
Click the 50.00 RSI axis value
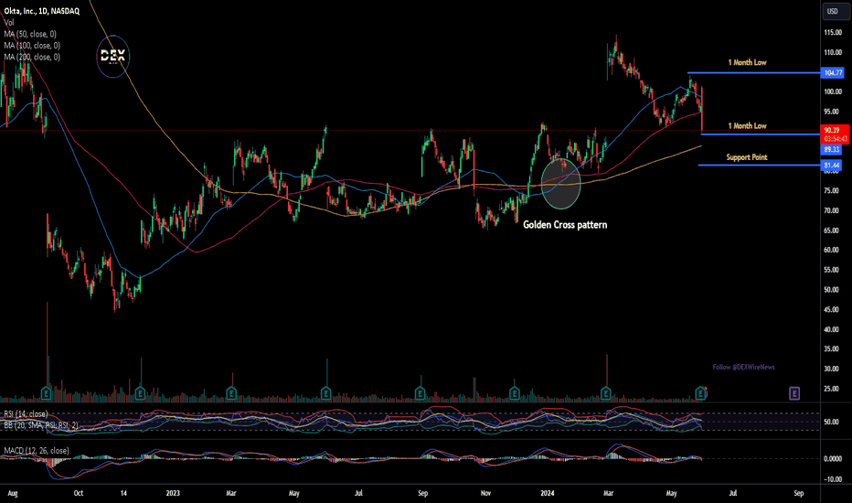833,422
